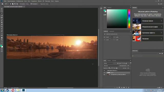This screenshot has height=92, width=164.
Task: Collapse the Монтажная область 1 artboard group
Action: (x=106, y=71)
